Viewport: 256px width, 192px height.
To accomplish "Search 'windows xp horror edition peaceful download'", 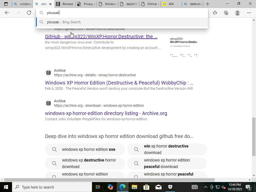I will tap(167, 163).
